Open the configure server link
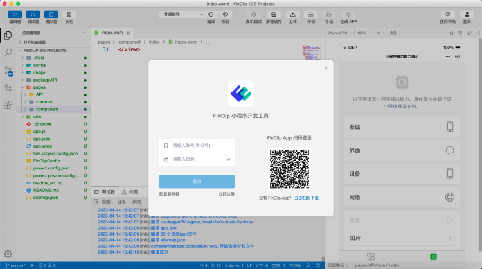482x269 pixels. [170, 194]
